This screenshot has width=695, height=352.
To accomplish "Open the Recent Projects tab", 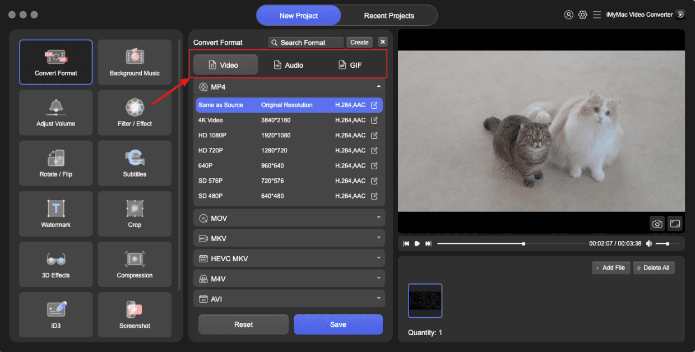I will (389, 15).
